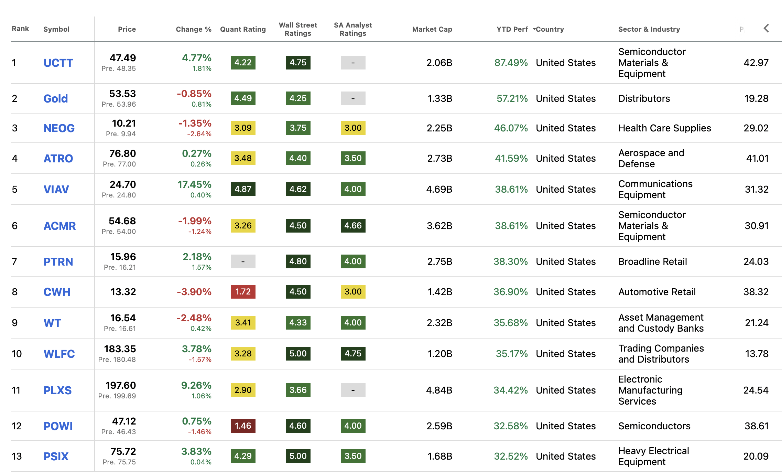Click WLFC 5.00 Wall Street rating badge
Screen dimensions: 782x472
pyautogui.click(x=298, y=354)
